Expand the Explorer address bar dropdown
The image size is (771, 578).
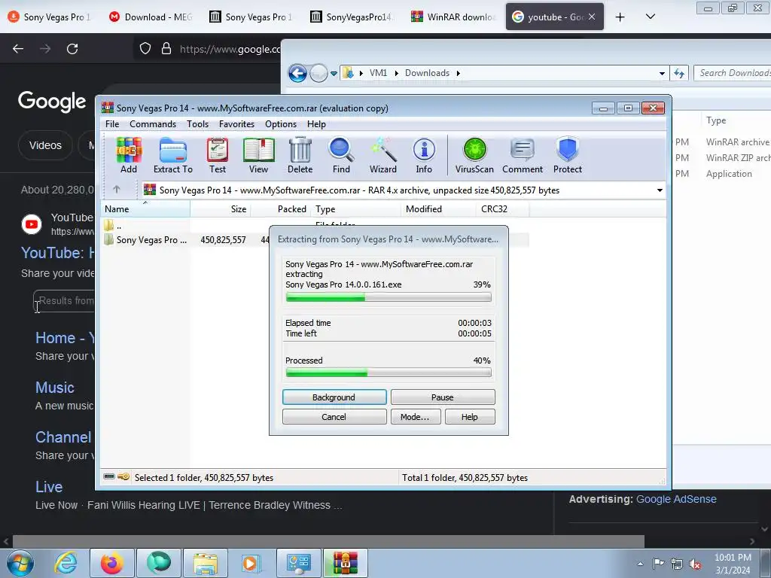[662, 73]
